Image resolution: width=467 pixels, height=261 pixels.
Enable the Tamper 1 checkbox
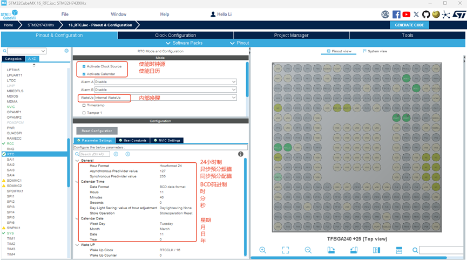pos(84,113)
